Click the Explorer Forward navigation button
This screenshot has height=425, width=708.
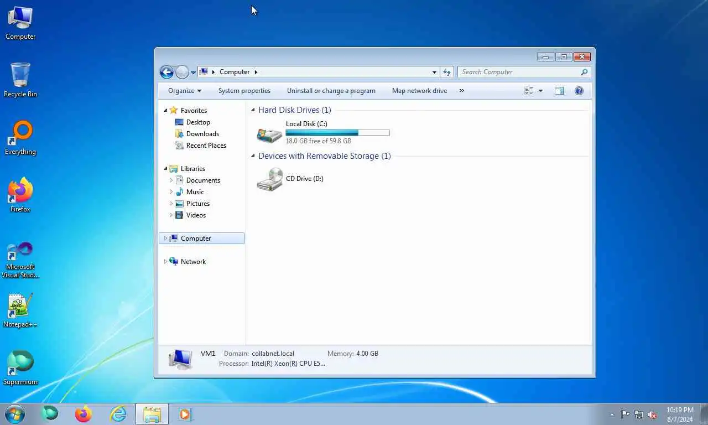(182, 72)
